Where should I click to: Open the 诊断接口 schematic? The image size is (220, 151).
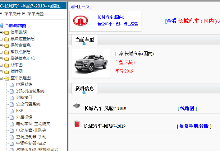click(x=24, y=97)
